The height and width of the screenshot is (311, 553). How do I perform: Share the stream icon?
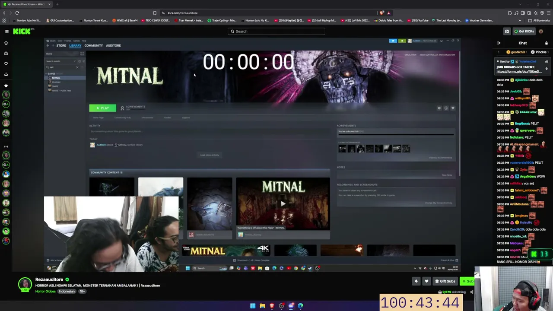tap(471, 292)
